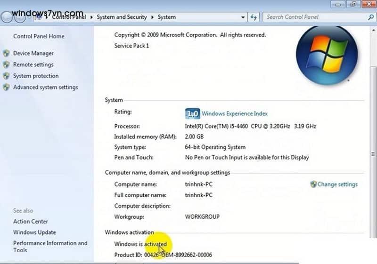Go to Control Panel Home
This screenshot has height=264, width=377.
click(x=39, y=36)
